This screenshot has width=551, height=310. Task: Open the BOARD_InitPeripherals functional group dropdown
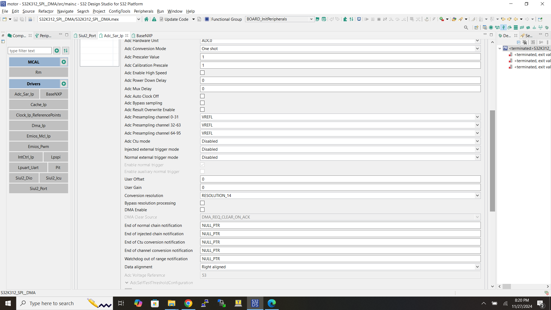click(311, 19)
